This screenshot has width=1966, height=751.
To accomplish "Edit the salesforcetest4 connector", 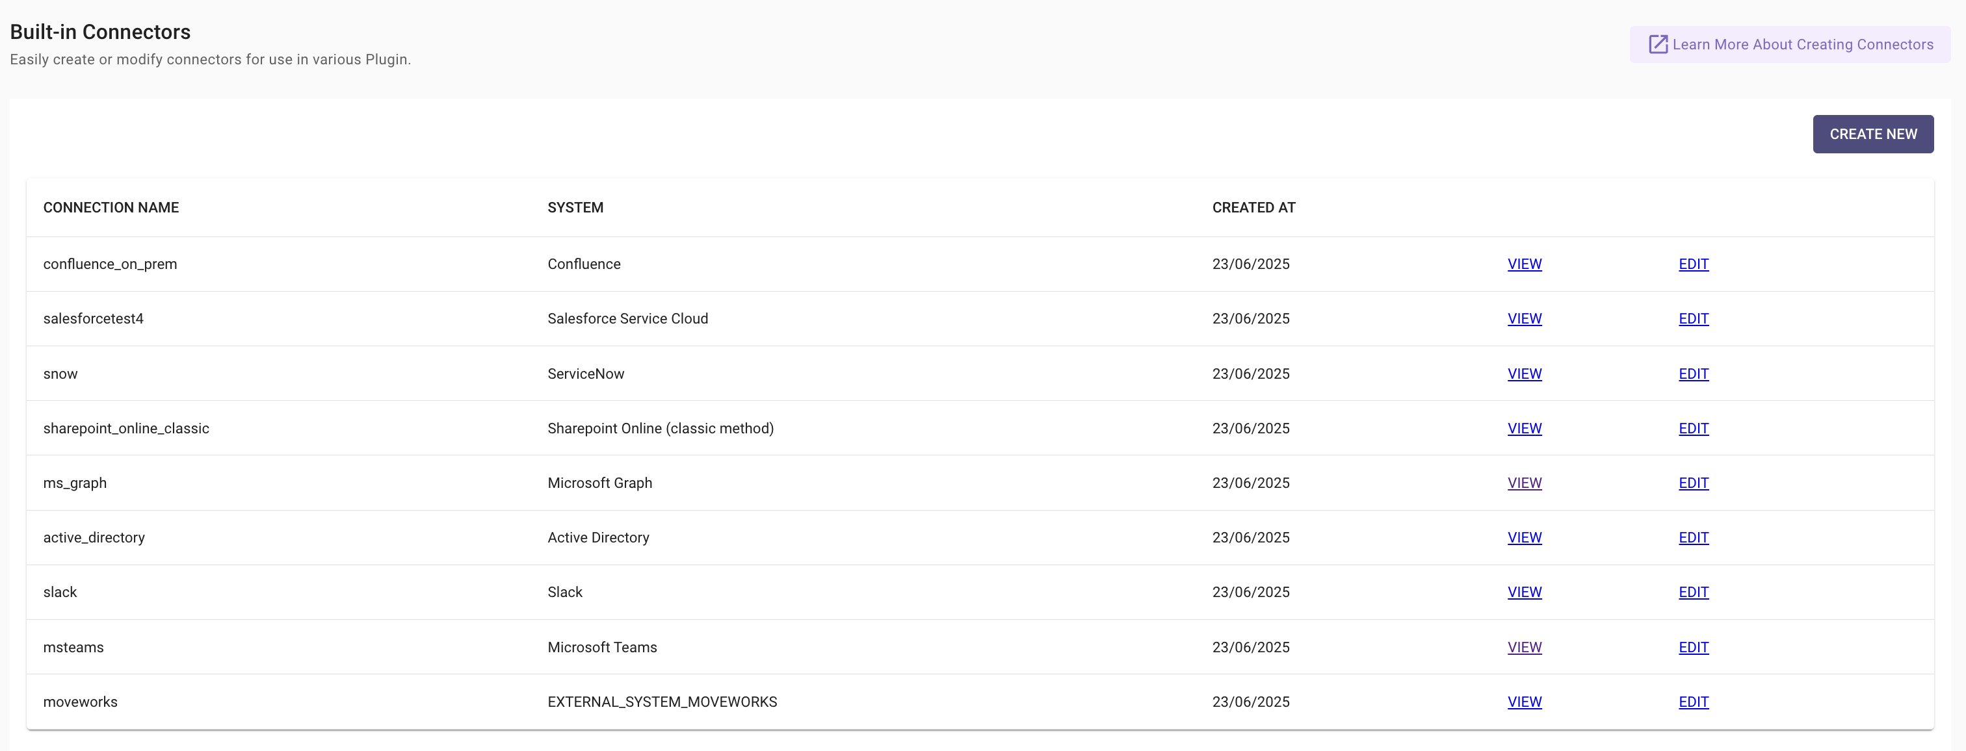I will click(x=1693, y=319).
